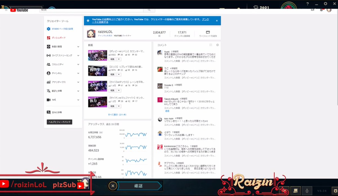Expand the video manager (動画の管理) chevron
Viewport: 338px width, 196px height.
point(78,47)
